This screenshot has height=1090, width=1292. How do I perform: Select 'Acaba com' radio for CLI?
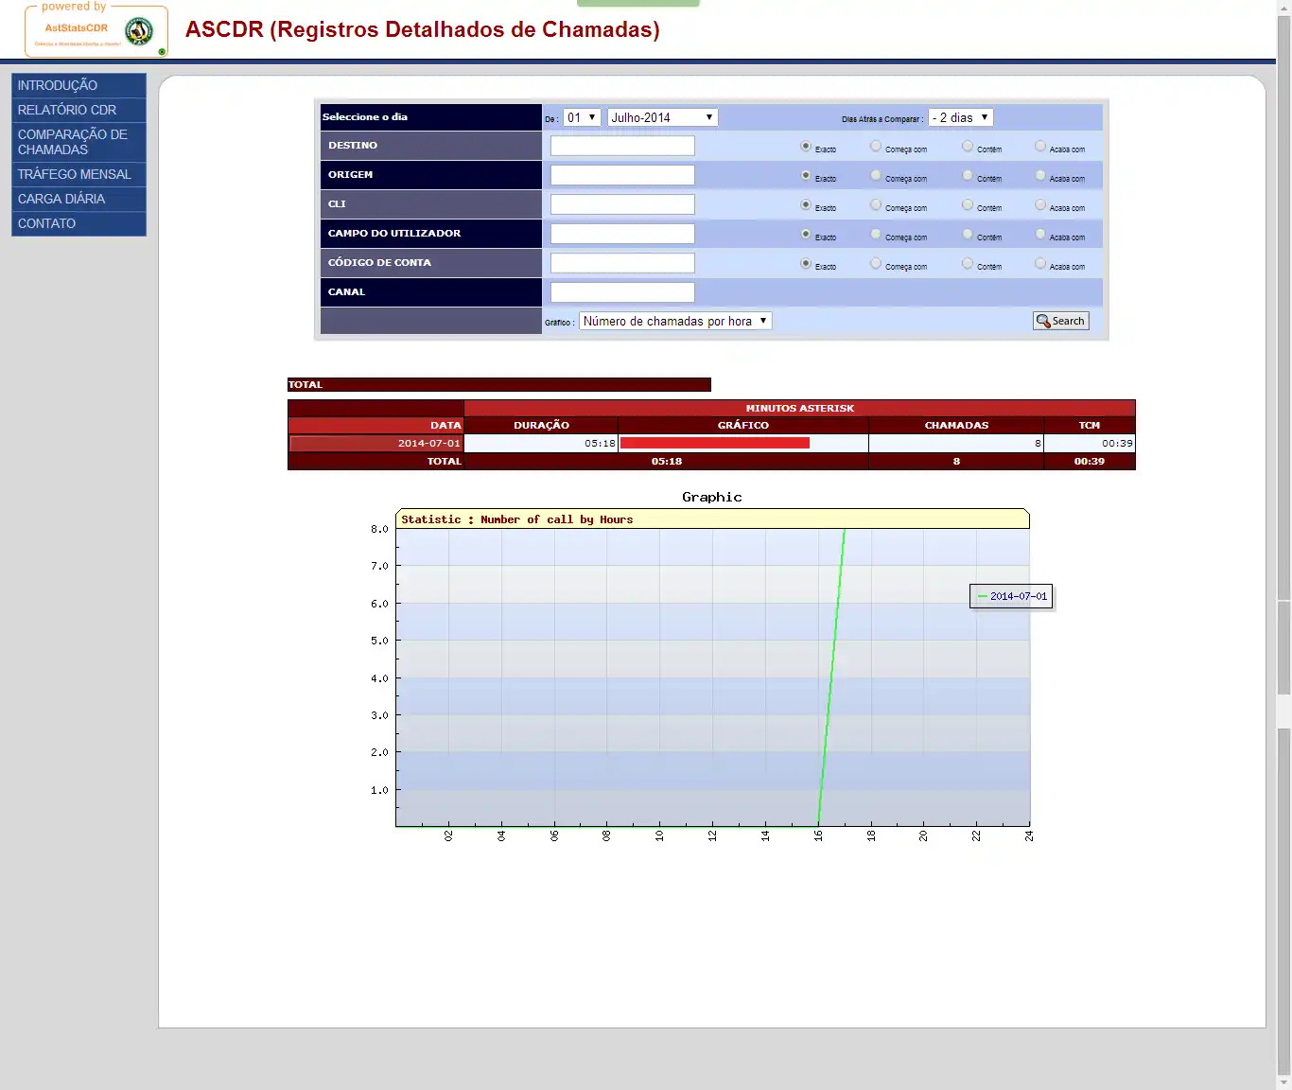pyautogui.click(x=1040, y=205)
